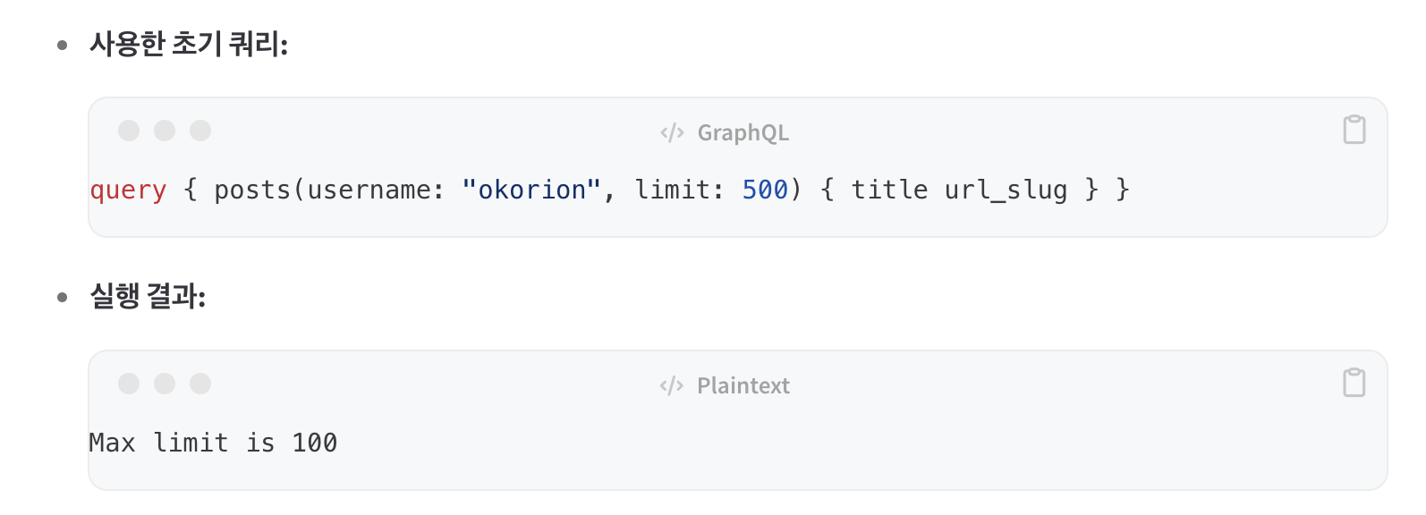Copy the GraphQL code block contents

click(1354, 130)
